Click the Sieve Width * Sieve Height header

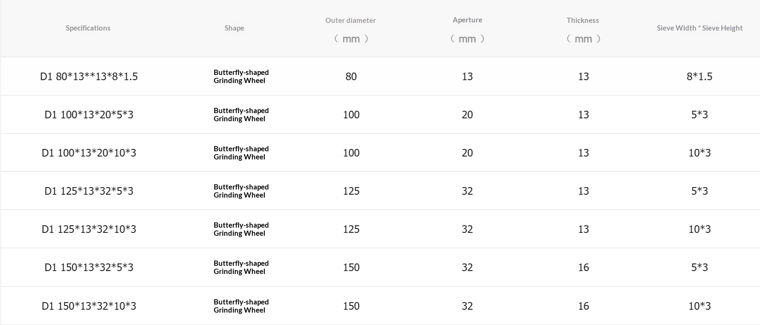point(699,28)
